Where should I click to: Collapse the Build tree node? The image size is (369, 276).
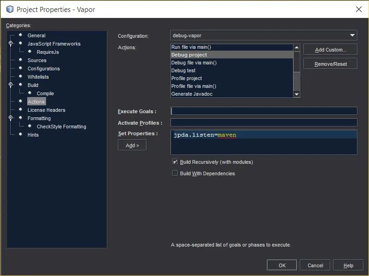click(11, 85)
